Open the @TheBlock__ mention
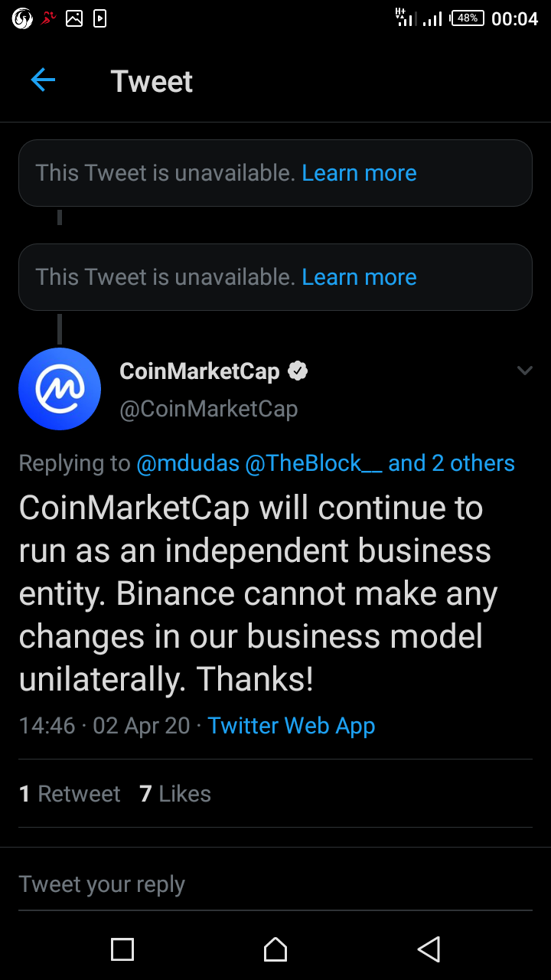 [x=314, y=463]
